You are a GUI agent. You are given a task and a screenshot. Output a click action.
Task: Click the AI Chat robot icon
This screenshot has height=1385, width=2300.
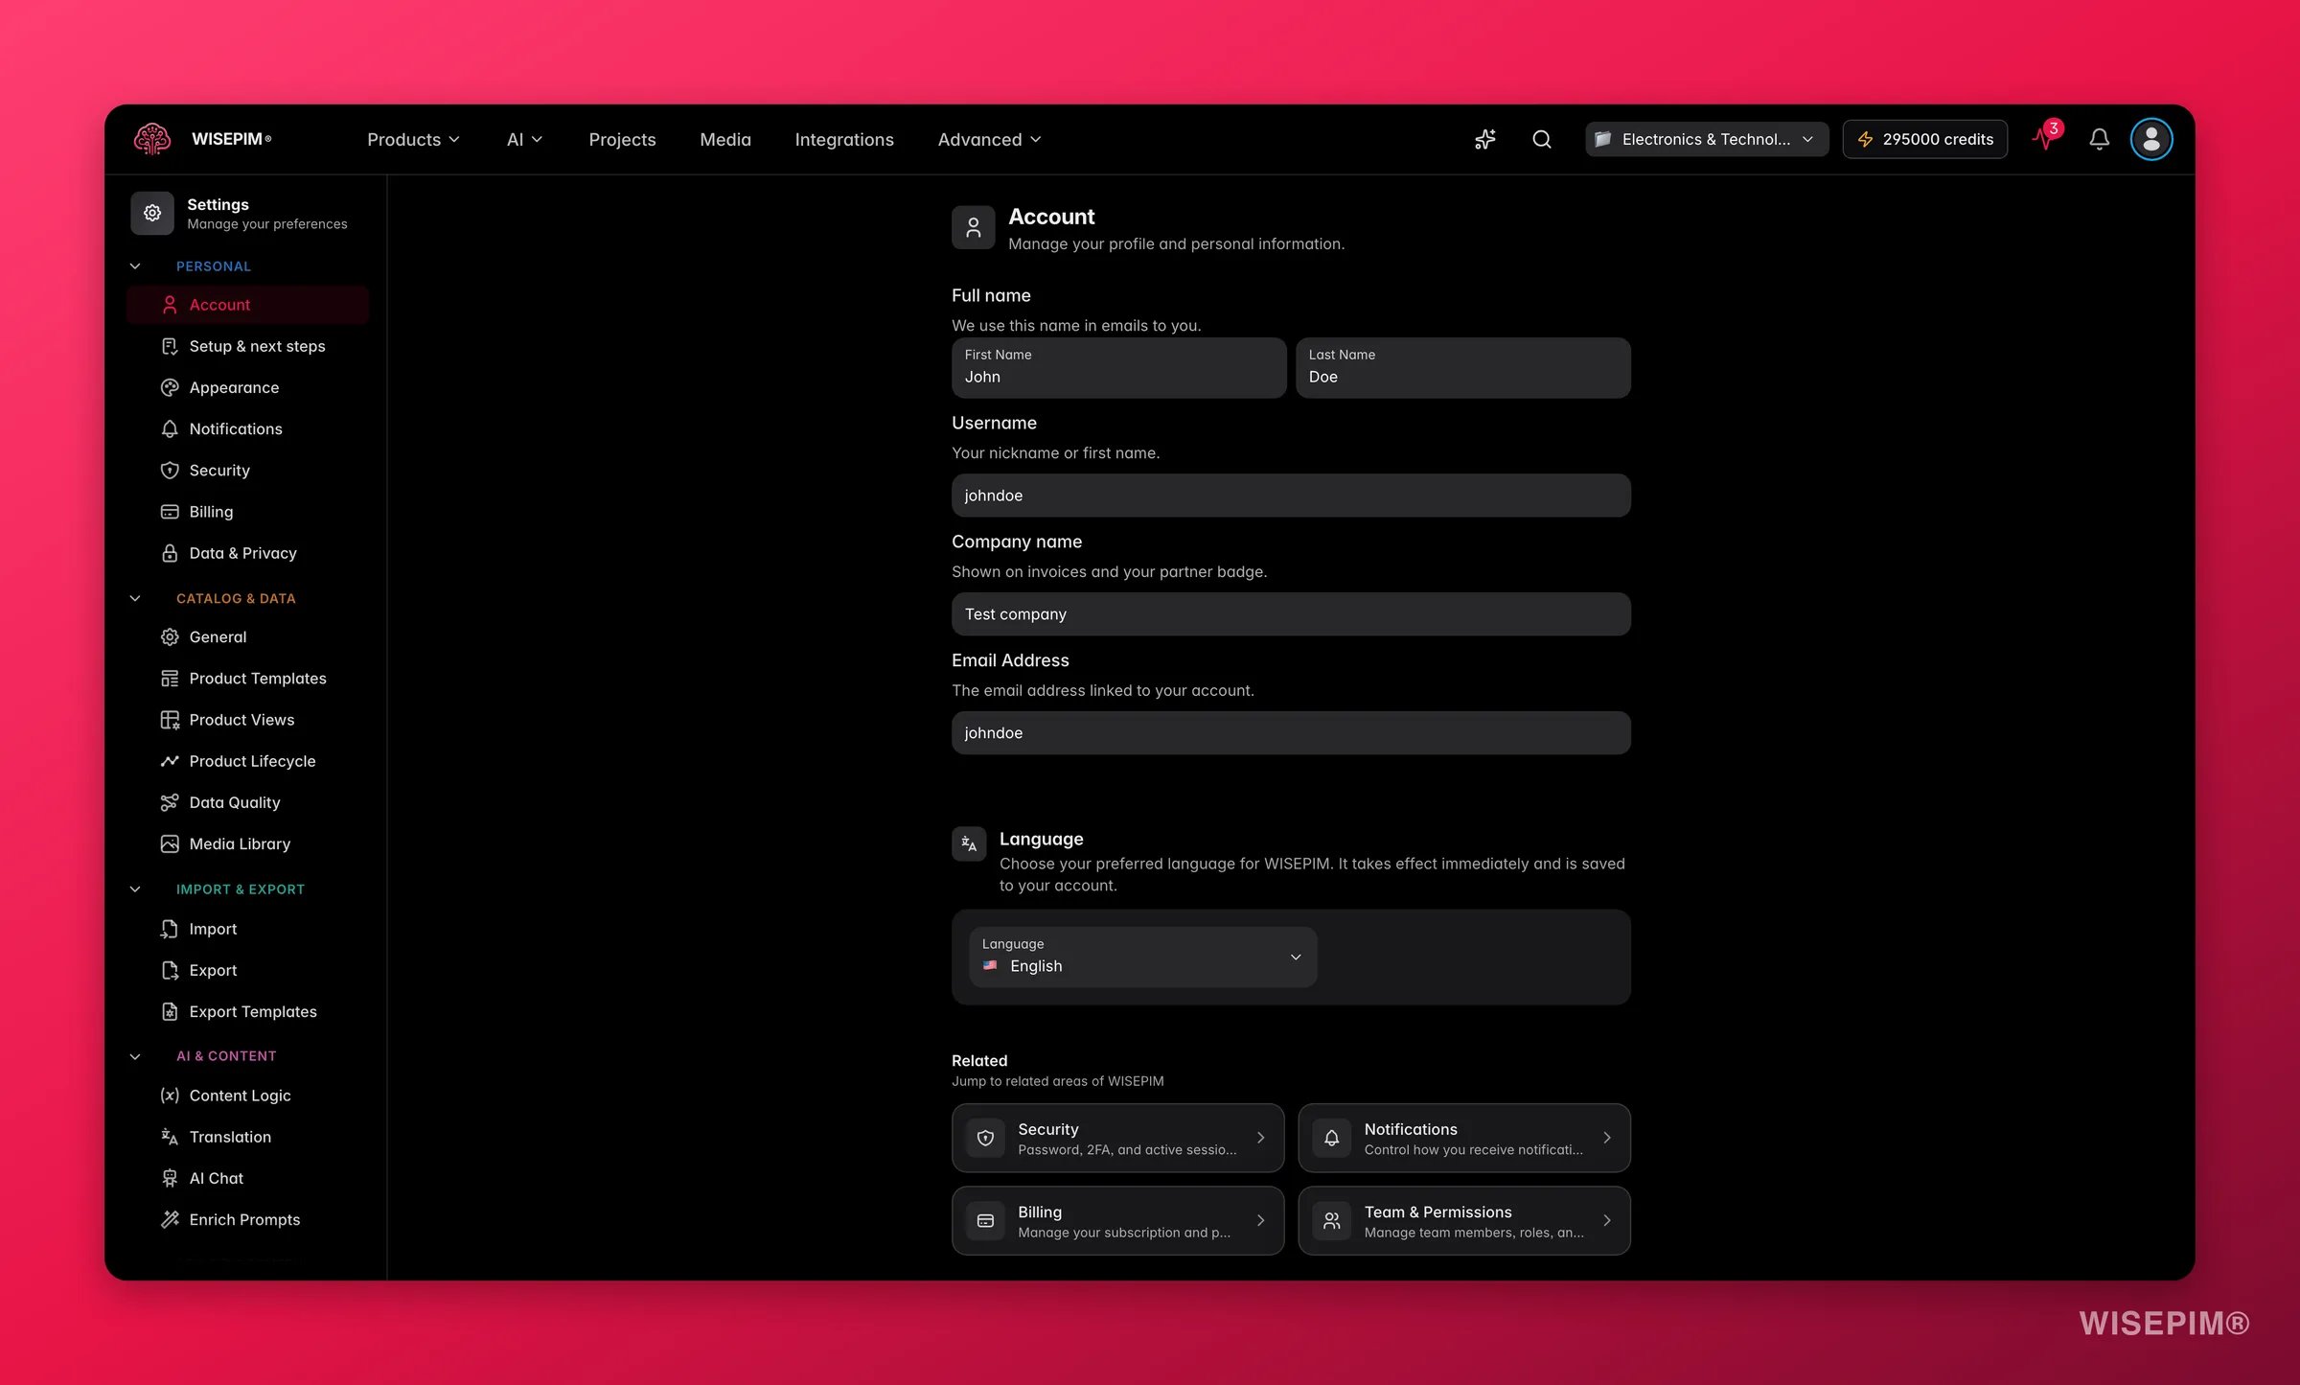point(170,1178)
